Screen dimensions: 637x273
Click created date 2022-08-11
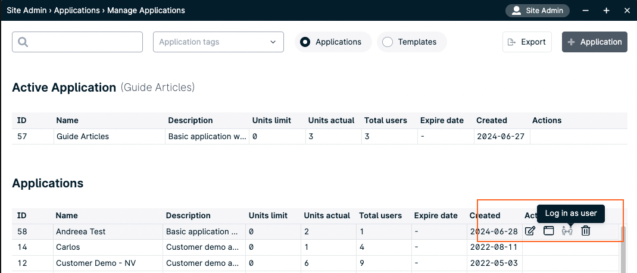[494, 247]
